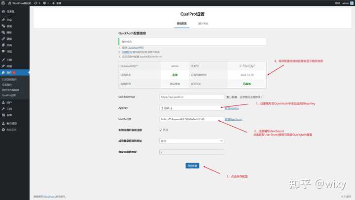Toggle the 开启 auto-register checkbox
This screenshot has width=355, height=200.
(x=161, y=130)
